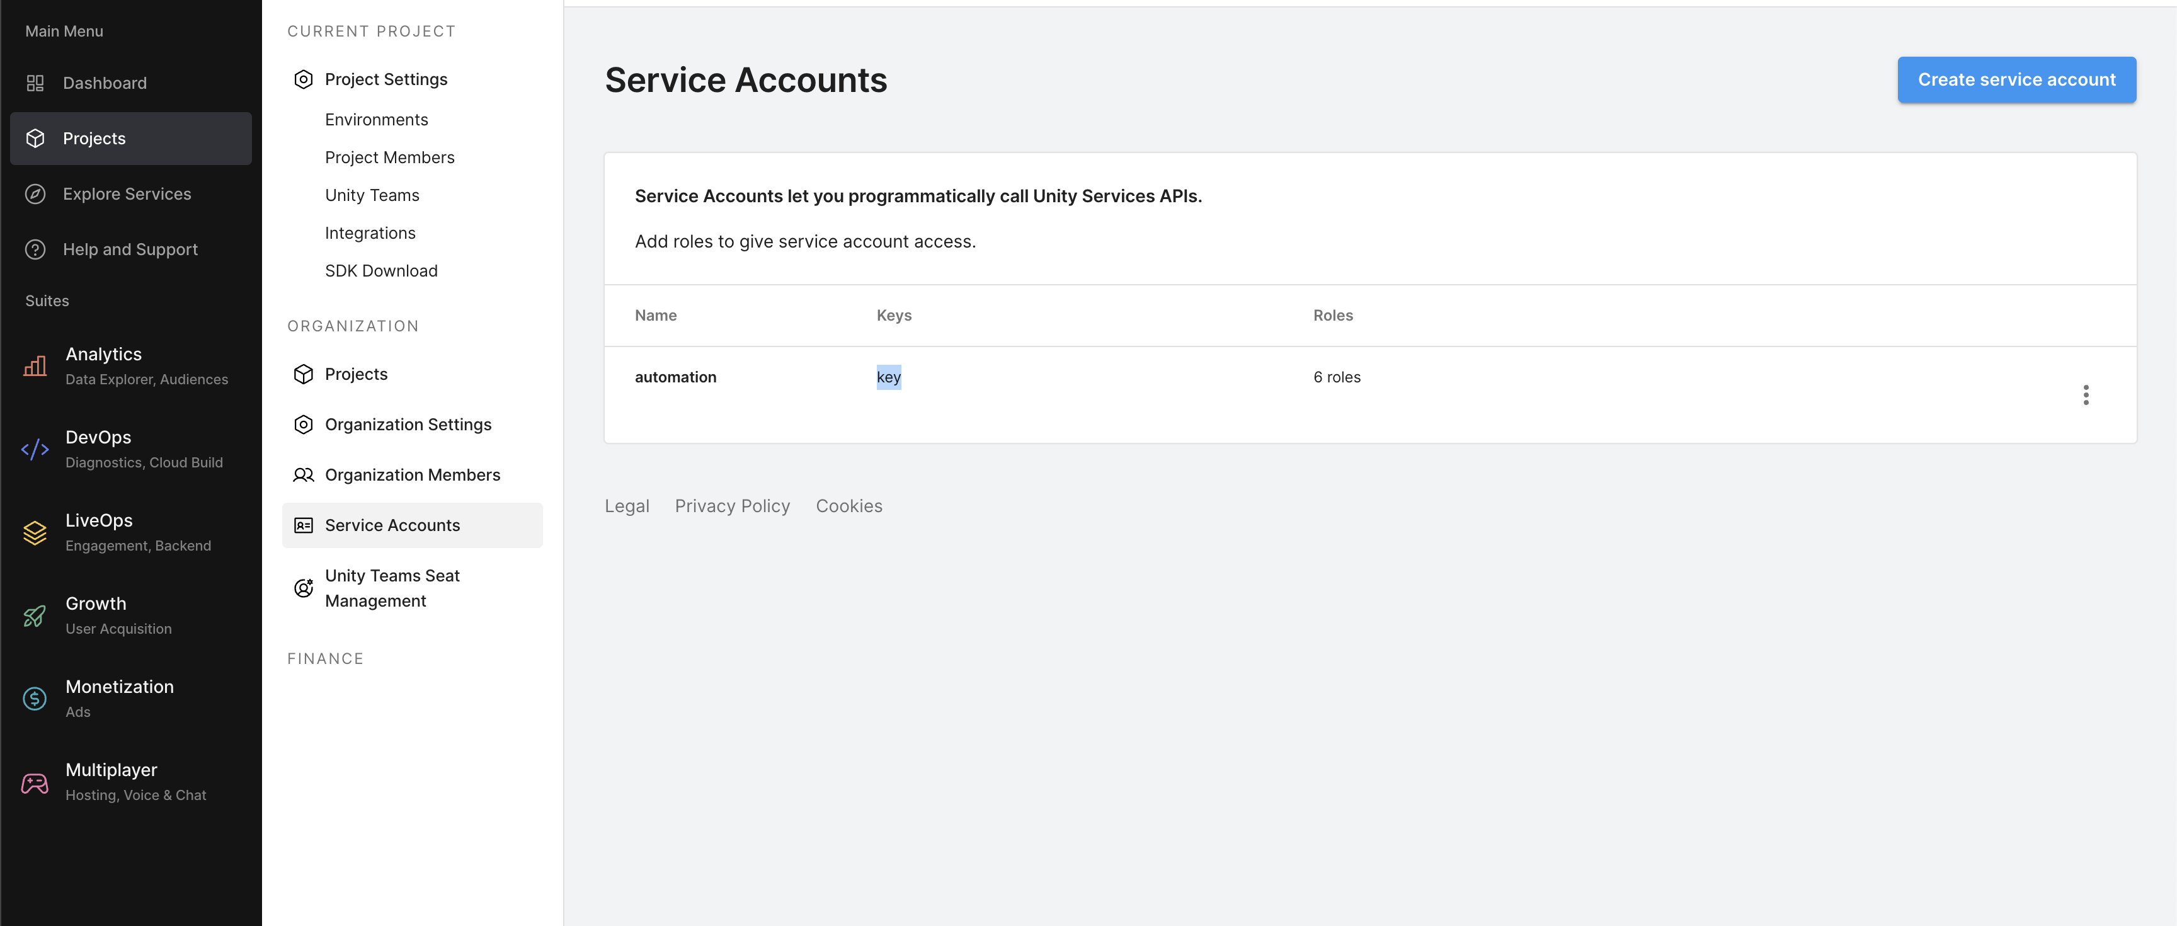Open Integrations settings
The width and height of the screenshot is (2177, 926).
coord(370,233)
